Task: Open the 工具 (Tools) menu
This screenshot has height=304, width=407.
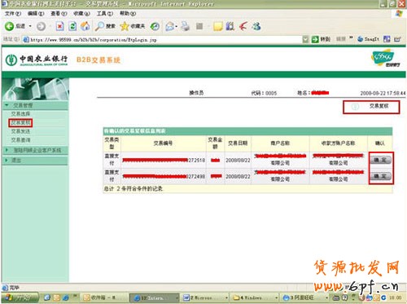Action: click(x=105, y=13)
